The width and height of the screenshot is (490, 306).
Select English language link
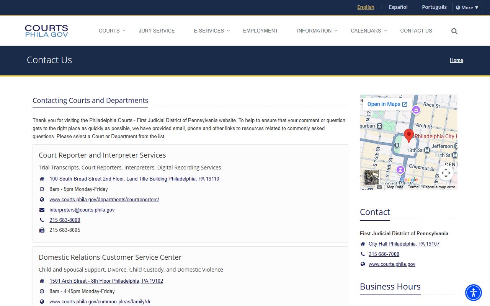[366, 7]
